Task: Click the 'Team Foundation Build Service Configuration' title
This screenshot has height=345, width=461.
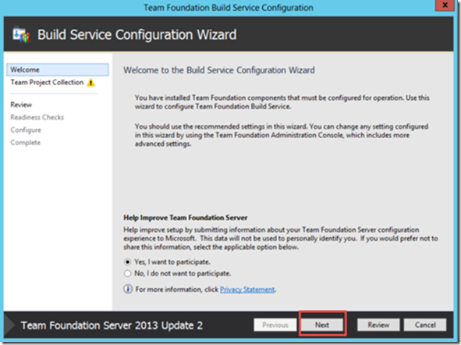Action: 229,7
